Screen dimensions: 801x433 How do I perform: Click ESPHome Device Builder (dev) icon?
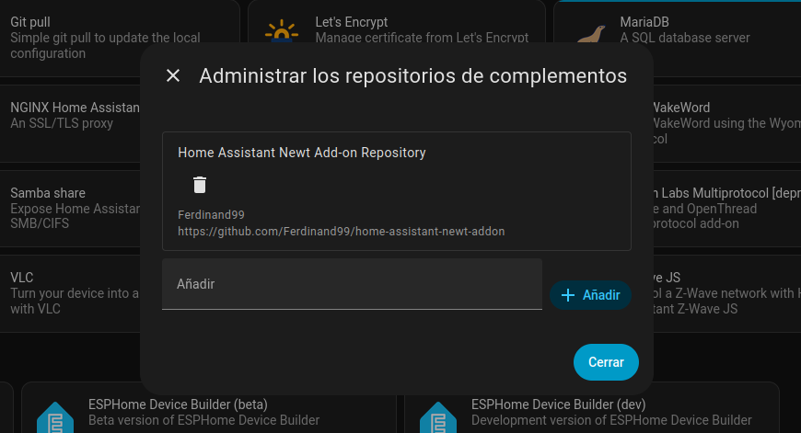[x=437, y=416]
